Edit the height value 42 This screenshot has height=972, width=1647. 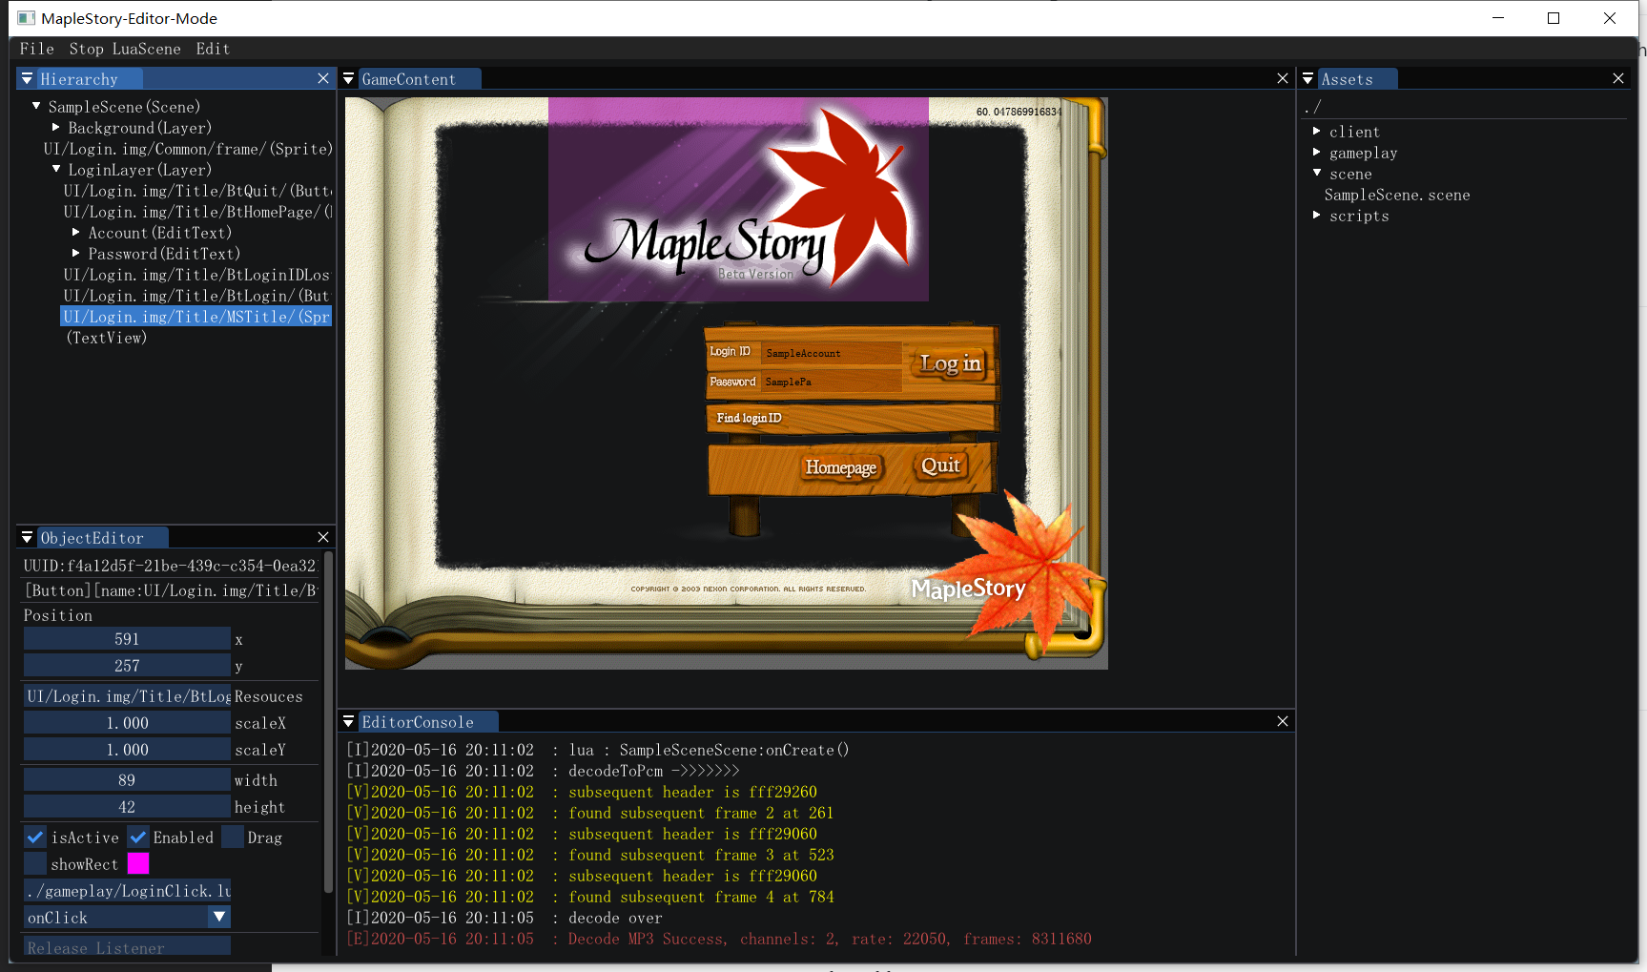[x=127, y=807]
